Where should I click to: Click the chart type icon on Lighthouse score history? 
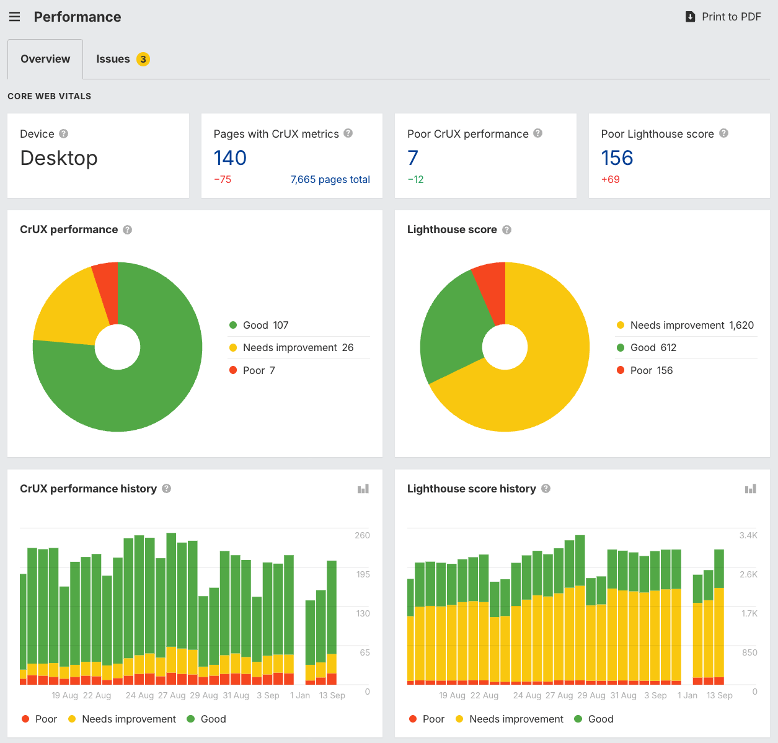[750, 489]
